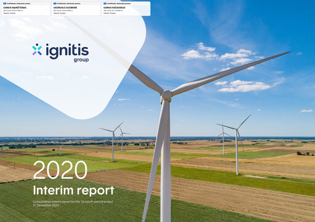Click the 'Interim report' title
This screenshot has width=315, height=222.
point(73,191)
